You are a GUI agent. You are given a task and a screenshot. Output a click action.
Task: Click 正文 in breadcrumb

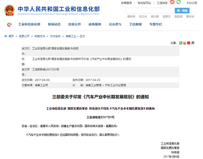click(82, 36)
